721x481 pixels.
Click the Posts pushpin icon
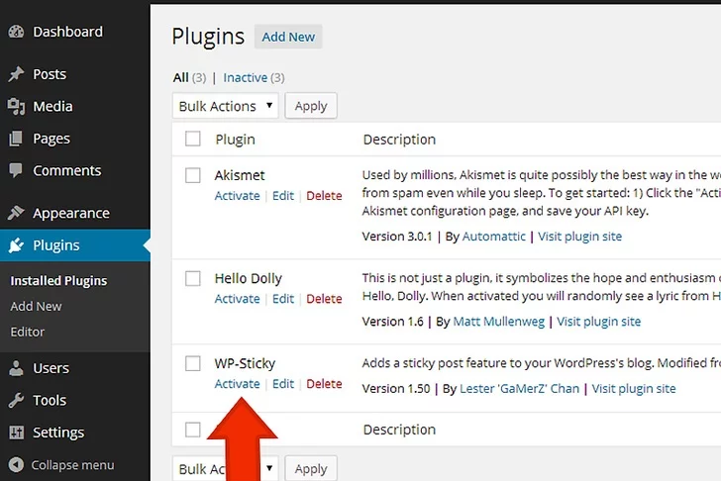click(16, 74)
